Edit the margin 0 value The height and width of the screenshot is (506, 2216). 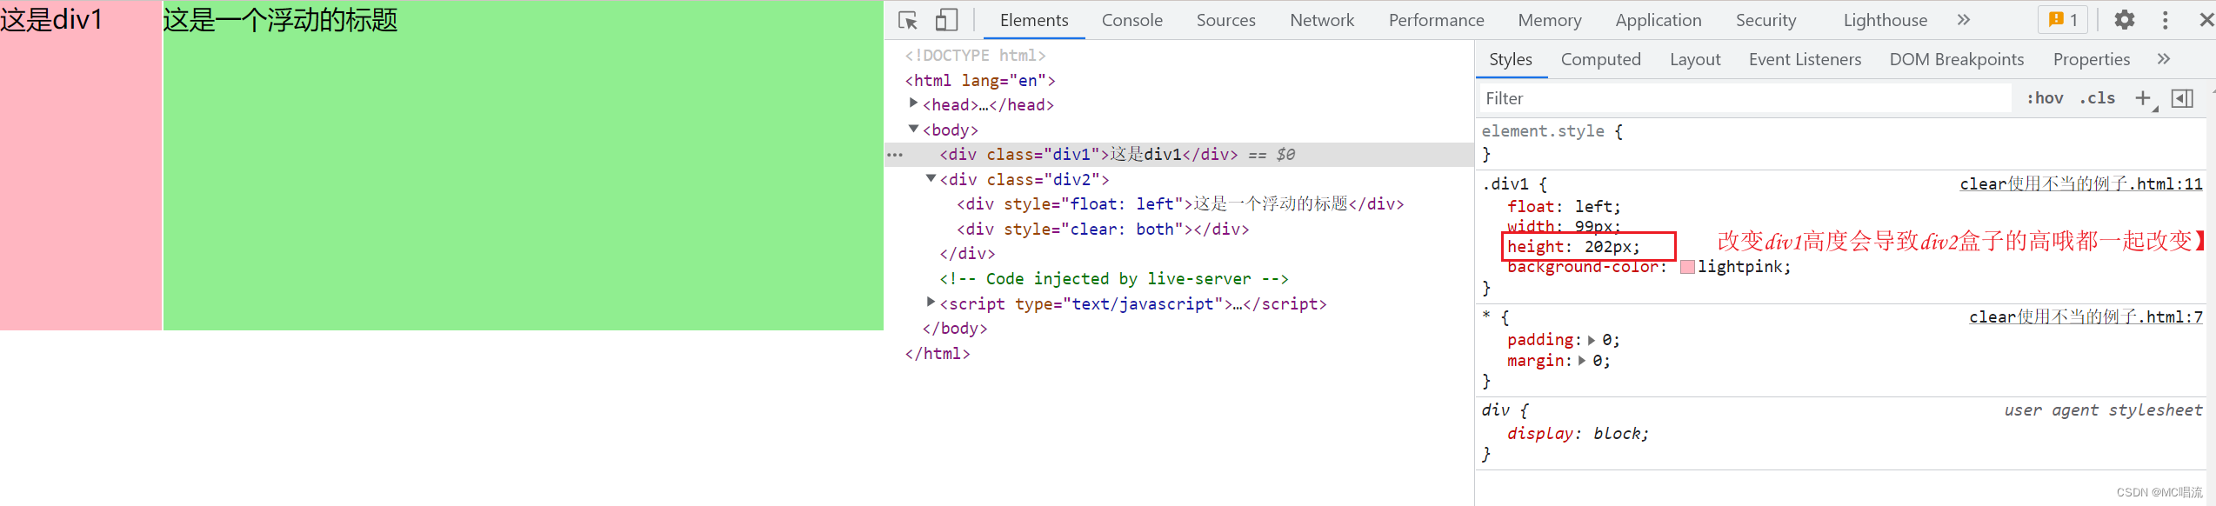[x=1598, y=361]
